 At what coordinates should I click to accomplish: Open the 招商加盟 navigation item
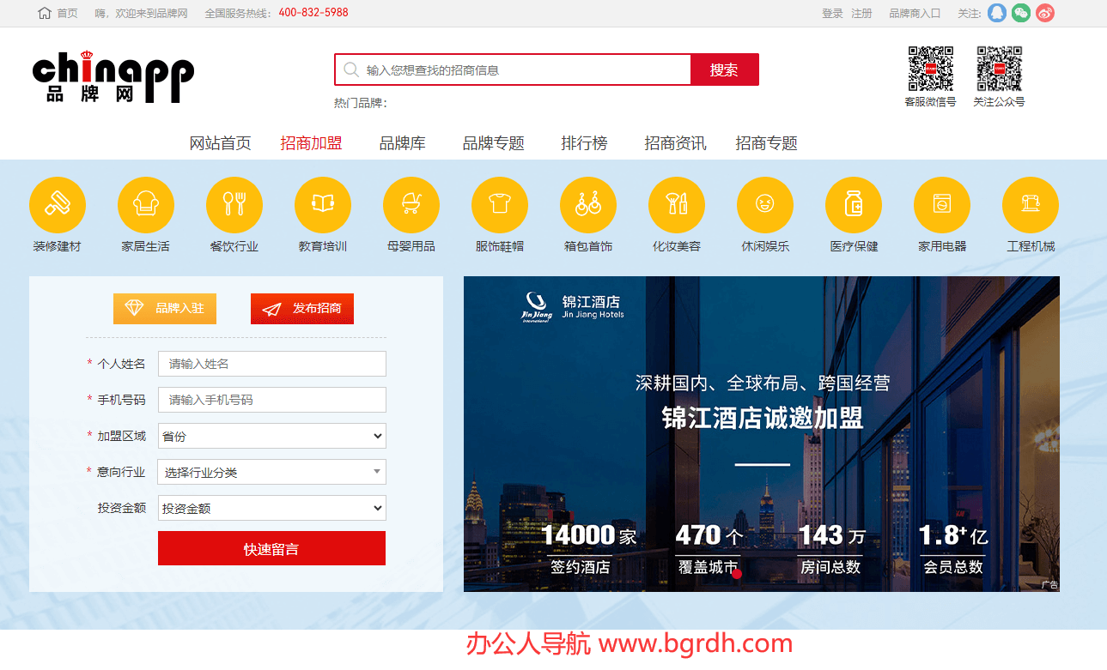[311, 143]
